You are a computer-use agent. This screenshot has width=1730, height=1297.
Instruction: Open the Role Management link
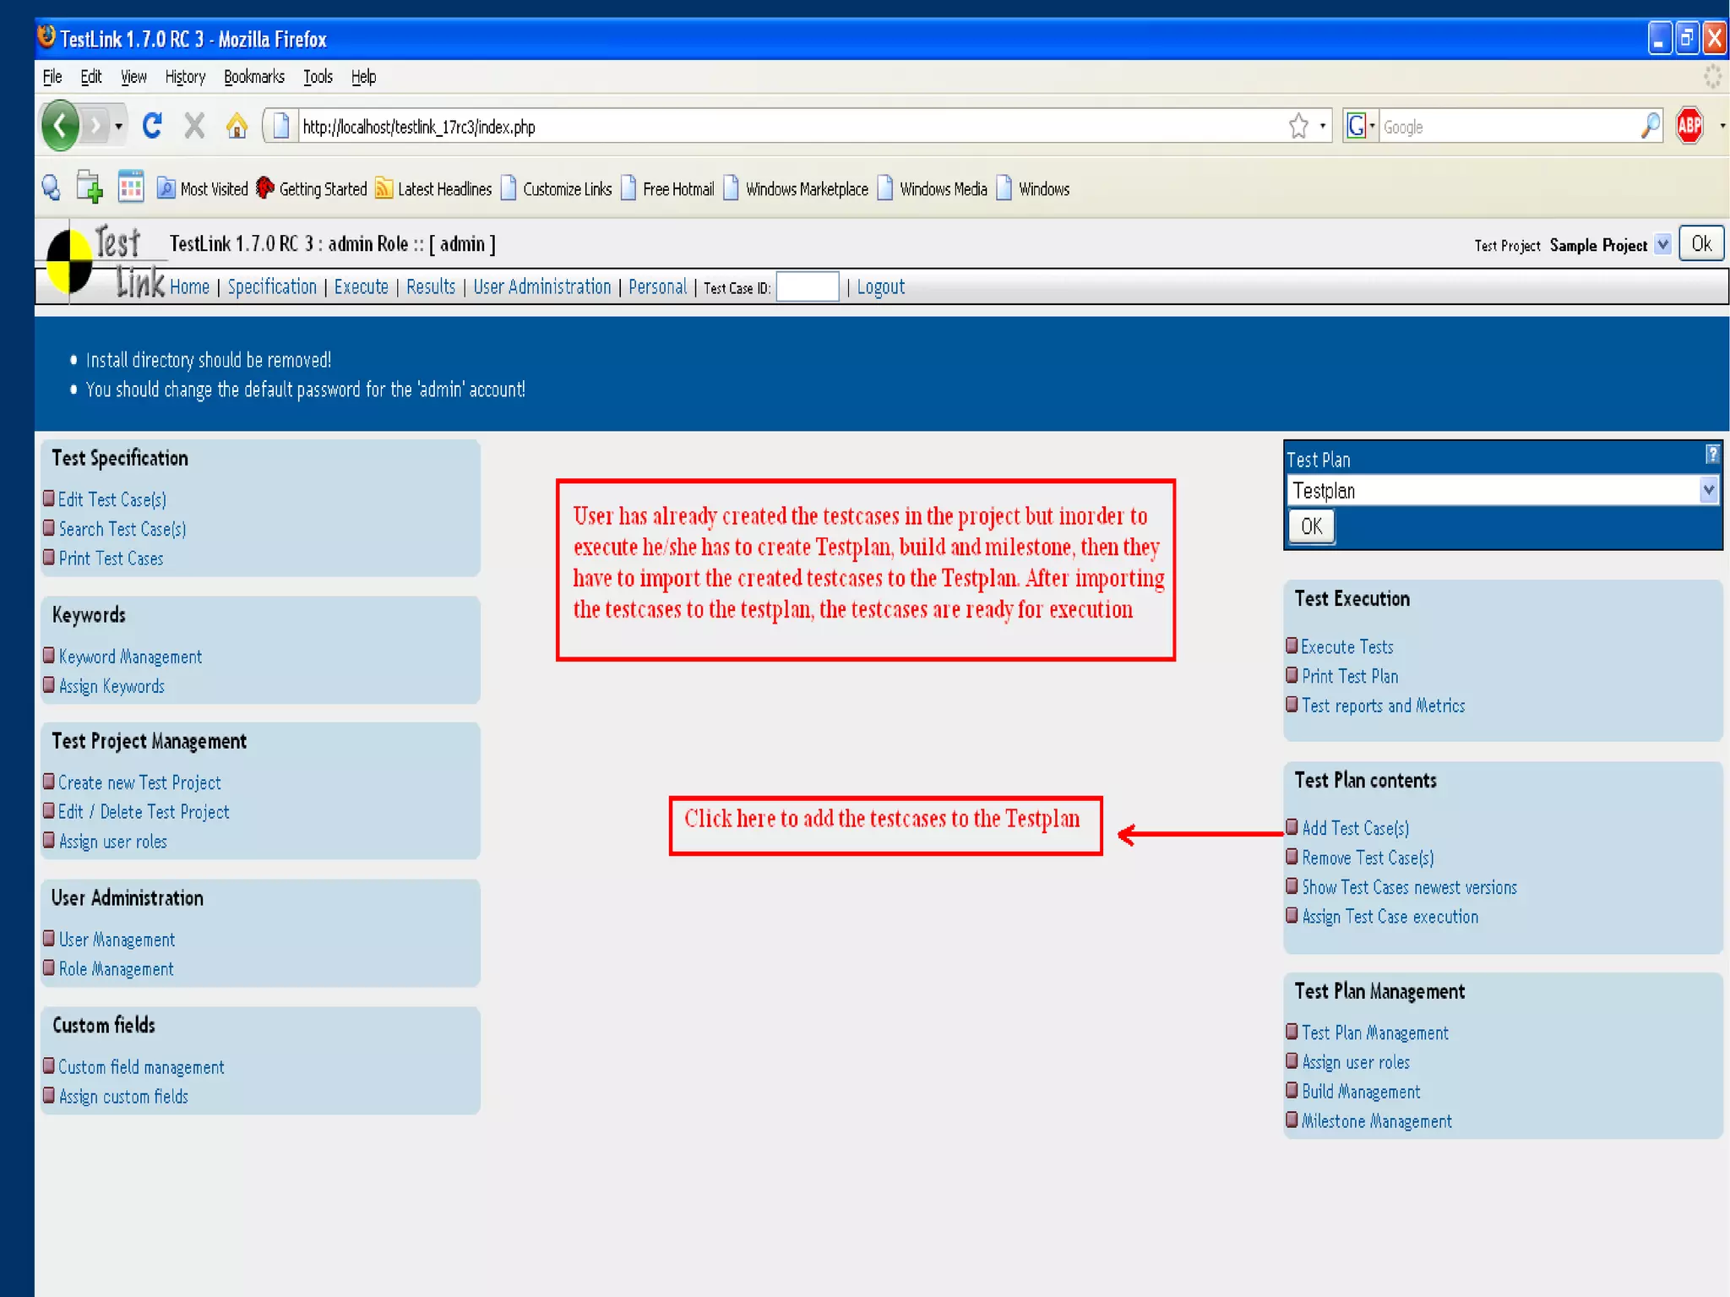116,969
